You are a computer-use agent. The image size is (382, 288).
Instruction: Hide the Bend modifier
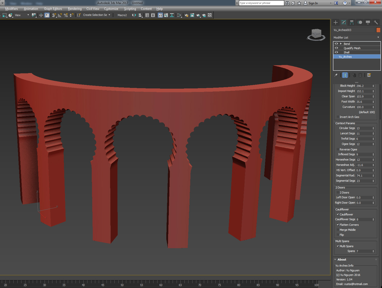[x=336, y=44]
